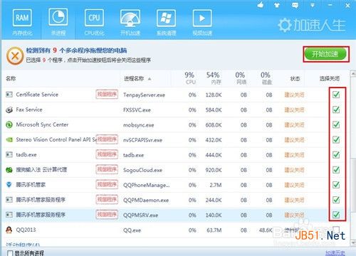This screenshot has height=256, width=356.
Task: Click the QQ2013 row name
Action: (x=26, y=230)
